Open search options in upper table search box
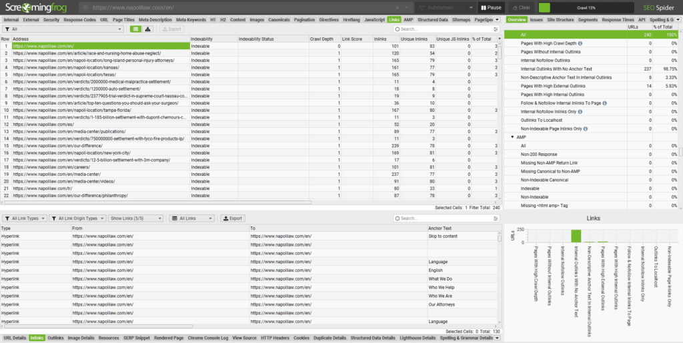 [x=496, y=29]
